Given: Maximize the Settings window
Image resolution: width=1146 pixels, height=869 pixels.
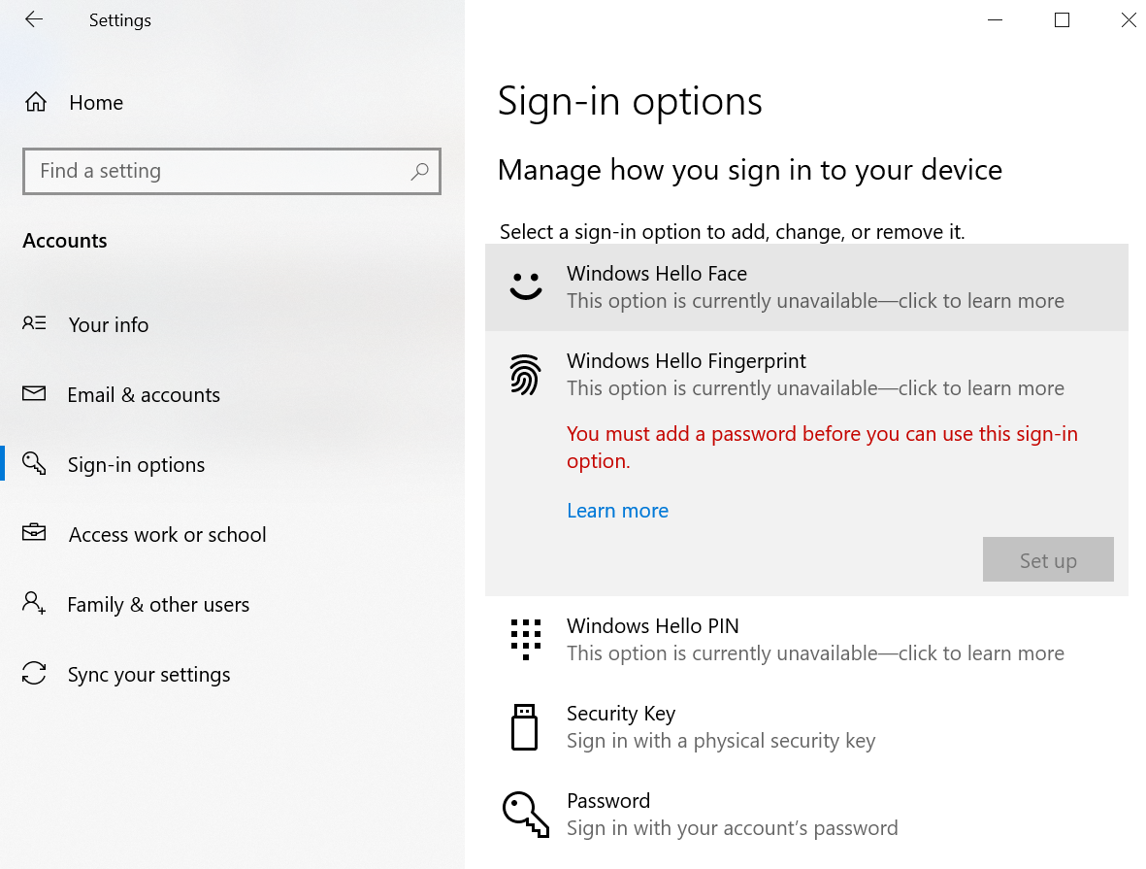Looking at the screenshot, I should pos(1062,20).
